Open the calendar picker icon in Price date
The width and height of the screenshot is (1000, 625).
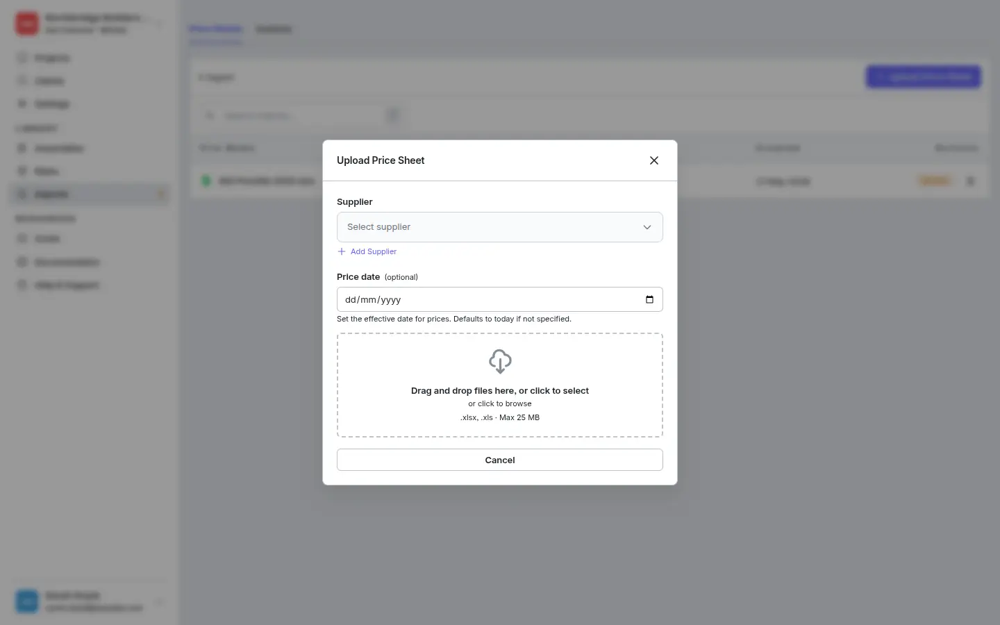click(649, 299)
